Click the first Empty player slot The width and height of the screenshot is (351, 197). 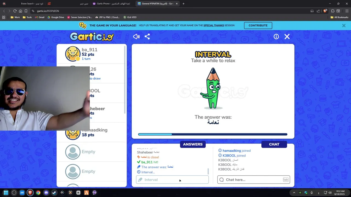[x=92, y=152]
